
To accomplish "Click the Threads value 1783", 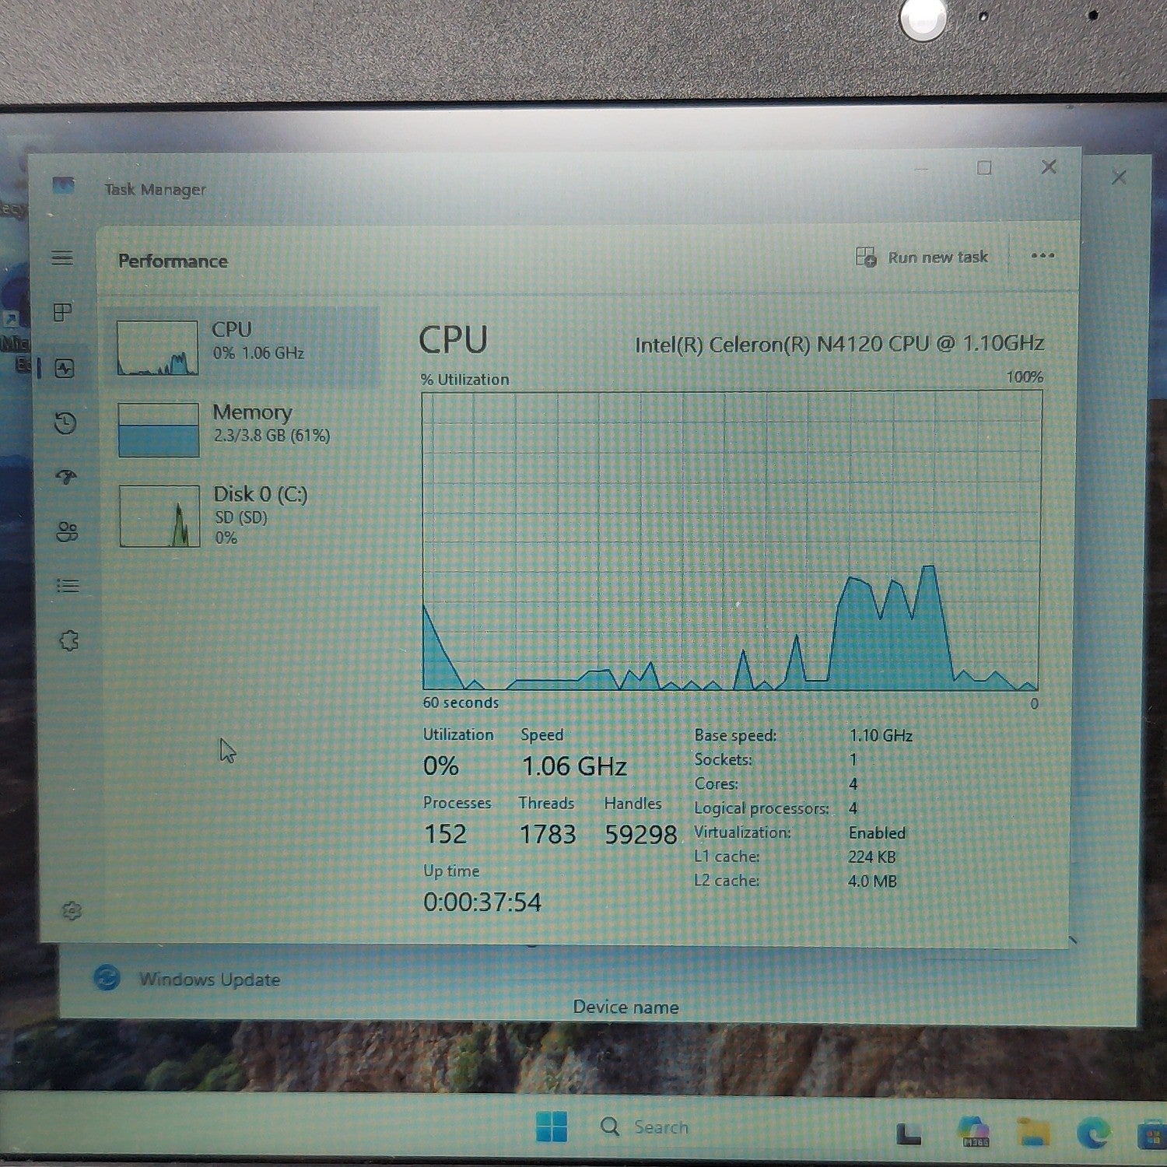I will pos(548,835).
